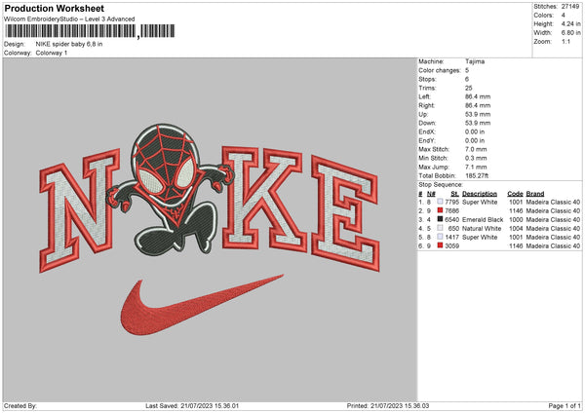Click the 'Page 1 of 1' indicator
The image size is (585, 413).
coord(565,405)
